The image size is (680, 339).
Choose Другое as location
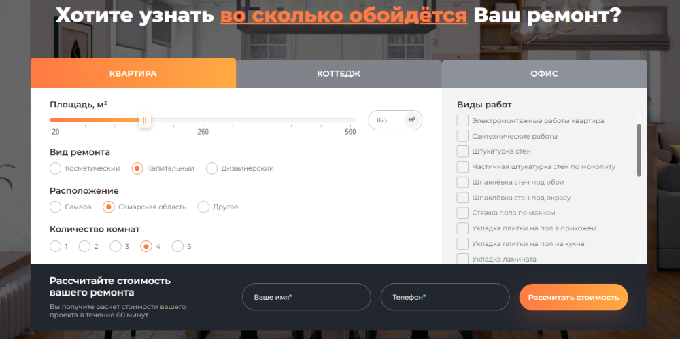203,207
